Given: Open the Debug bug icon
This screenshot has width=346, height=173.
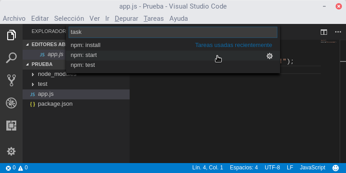Looking at the screenshot, I should click(11, 103).
